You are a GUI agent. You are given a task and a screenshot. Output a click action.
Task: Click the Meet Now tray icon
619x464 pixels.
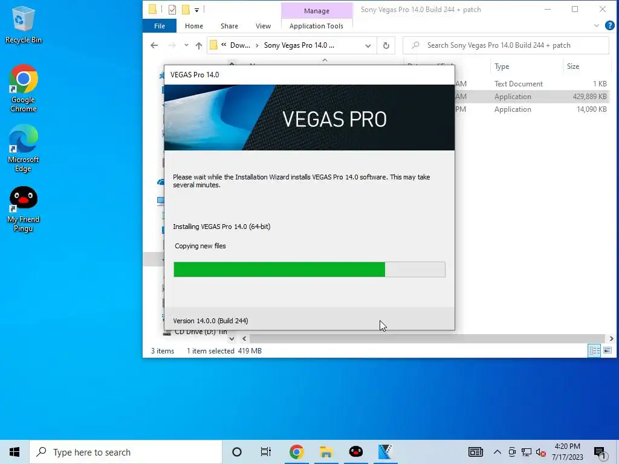point(512,453)
